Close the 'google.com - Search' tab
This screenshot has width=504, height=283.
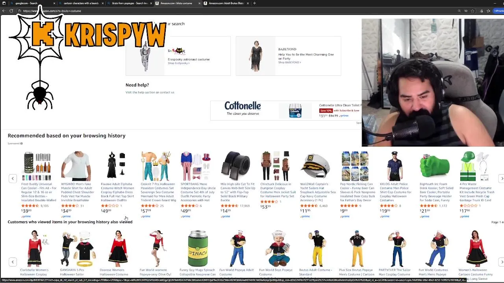coord(54,3)
